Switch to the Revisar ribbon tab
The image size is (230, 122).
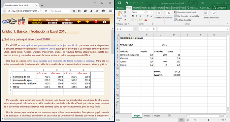point(176,8)
